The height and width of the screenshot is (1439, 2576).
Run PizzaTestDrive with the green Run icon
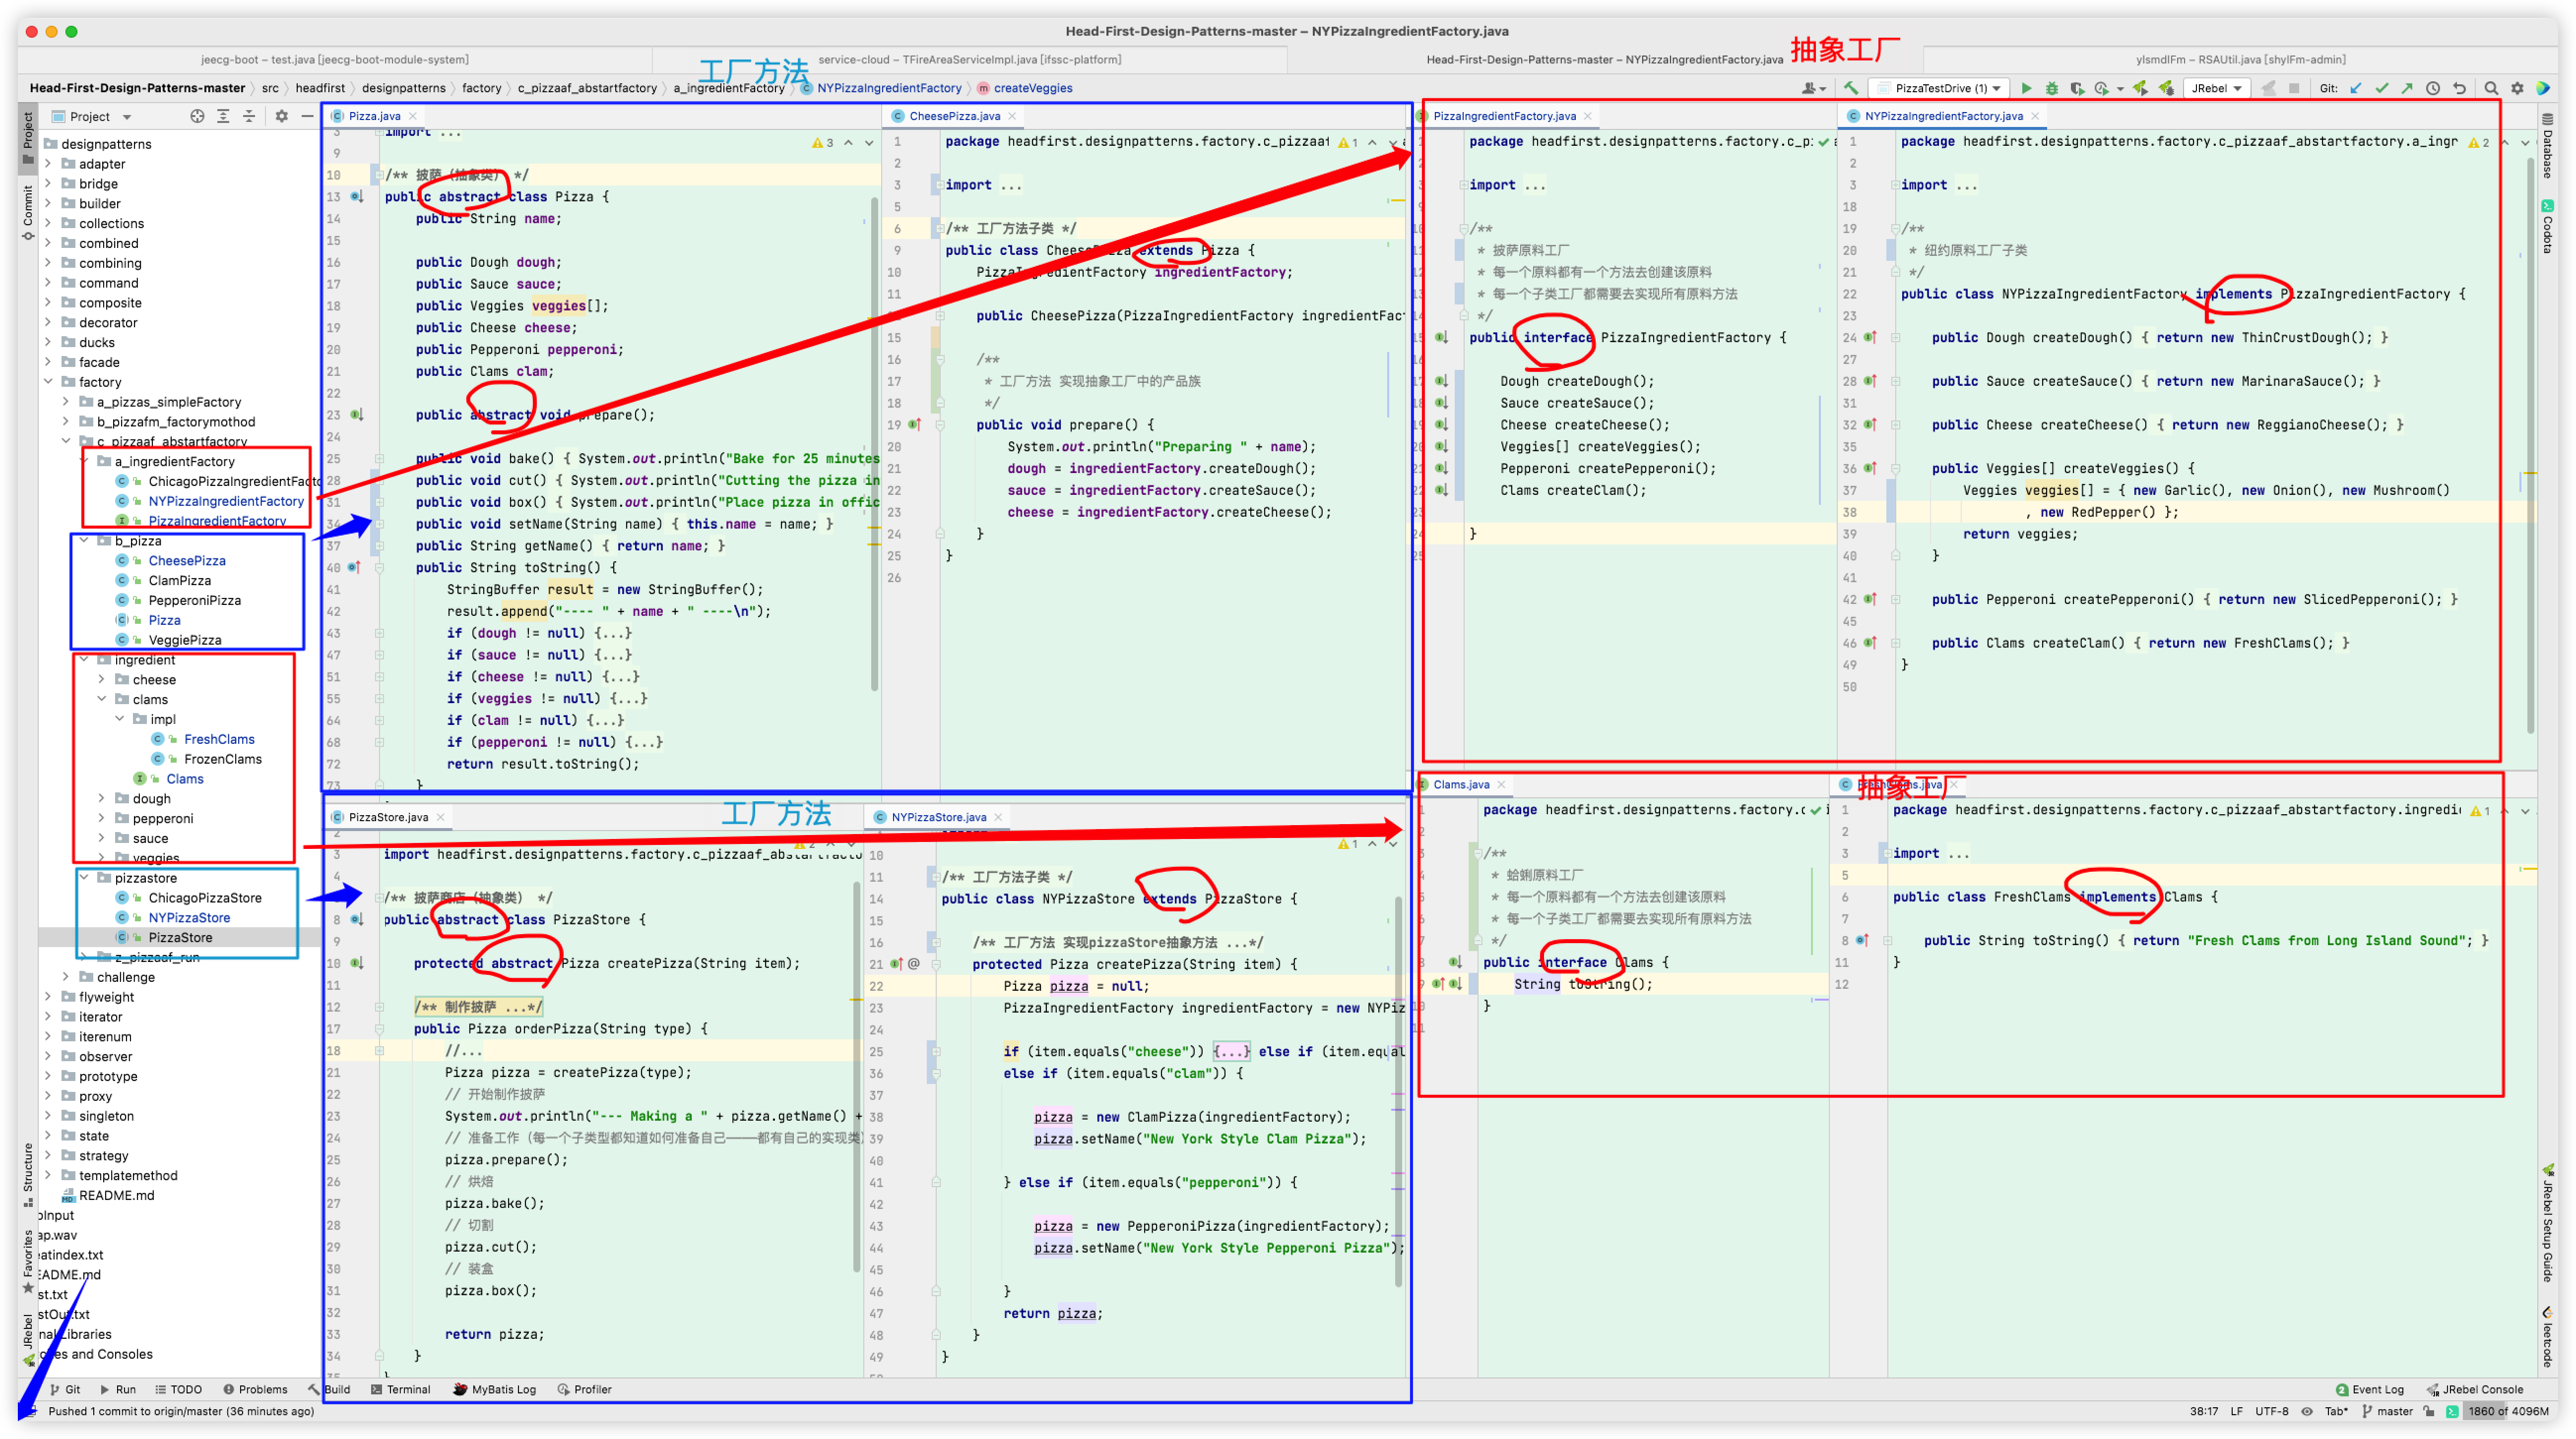point(2026,88)
